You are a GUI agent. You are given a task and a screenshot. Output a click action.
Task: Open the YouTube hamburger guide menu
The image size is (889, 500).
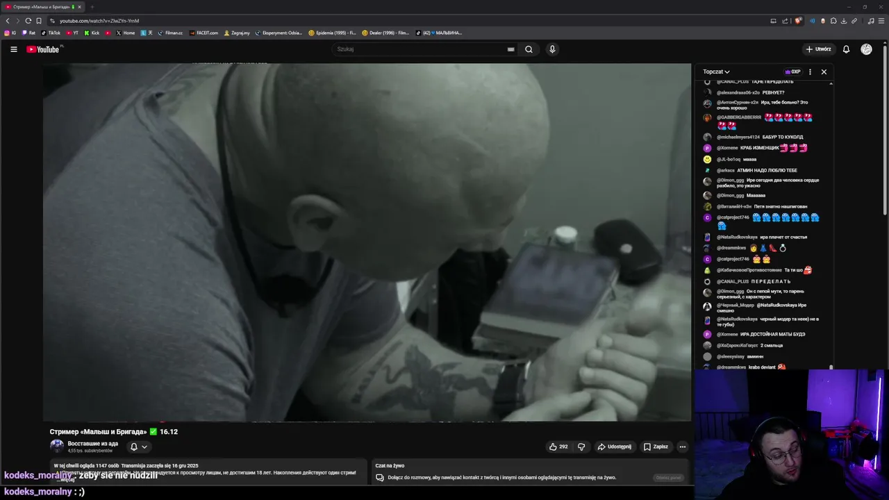coord(13,49)
